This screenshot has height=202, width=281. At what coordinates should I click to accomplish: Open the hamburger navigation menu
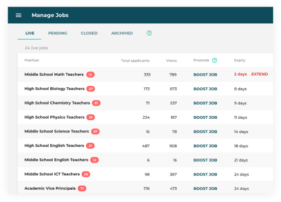pos(18,15)
